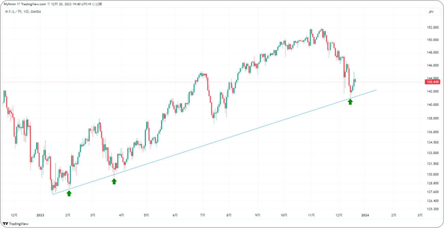Click the 140.000 price axis label
Image resolution: width=444 pixels, height=228 pixels.
pos(432,105)
